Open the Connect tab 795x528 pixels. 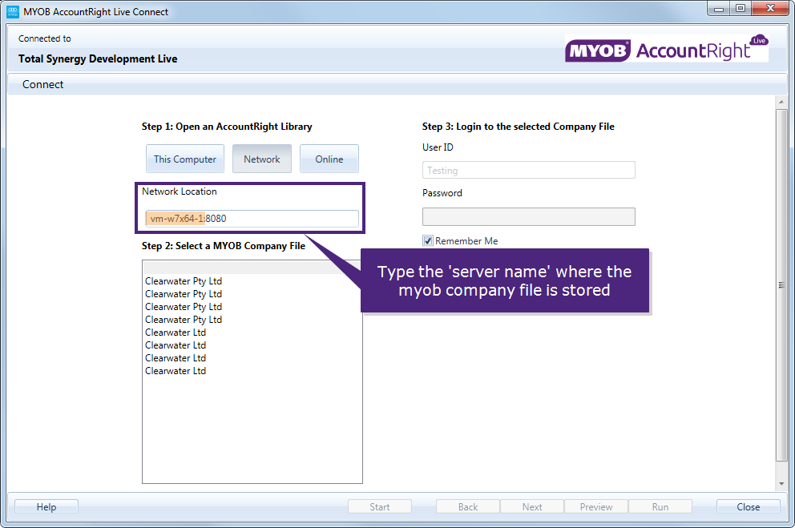(x=42, y=83)
